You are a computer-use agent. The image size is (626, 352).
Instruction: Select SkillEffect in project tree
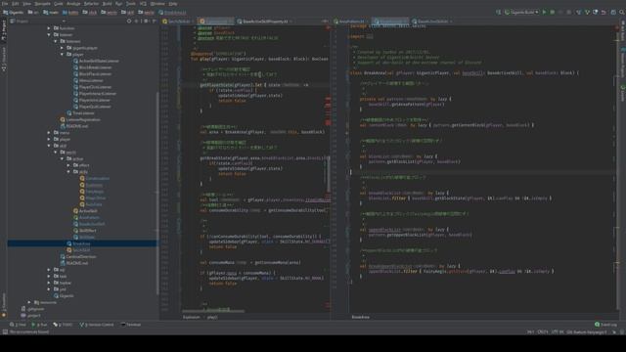85,231
